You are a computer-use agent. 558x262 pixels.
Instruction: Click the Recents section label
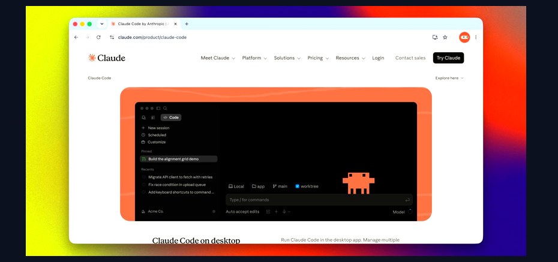click(148, 170)
